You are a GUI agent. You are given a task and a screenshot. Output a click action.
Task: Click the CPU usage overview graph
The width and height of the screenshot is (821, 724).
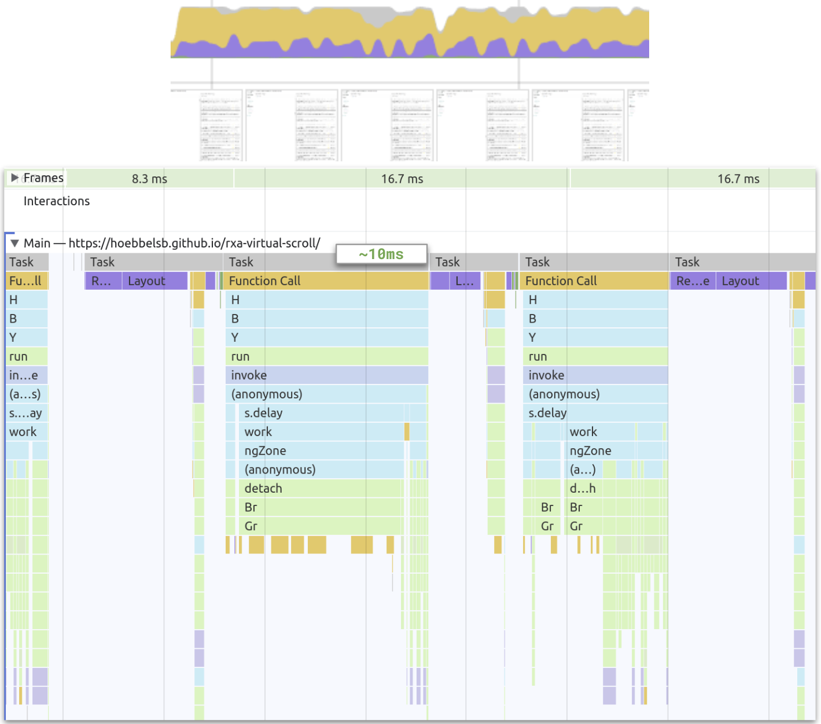point(410,32)
